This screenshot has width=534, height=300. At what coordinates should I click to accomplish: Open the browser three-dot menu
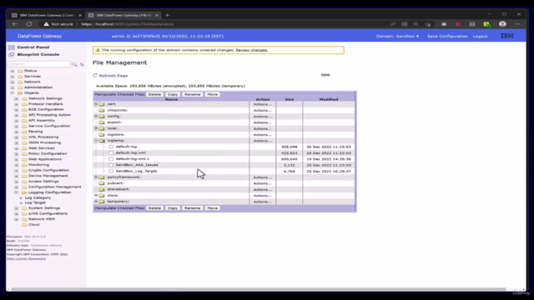tap(517, 24)
